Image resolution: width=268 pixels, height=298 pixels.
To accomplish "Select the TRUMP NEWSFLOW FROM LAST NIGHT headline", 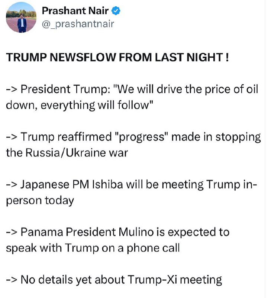I will 117,57.
